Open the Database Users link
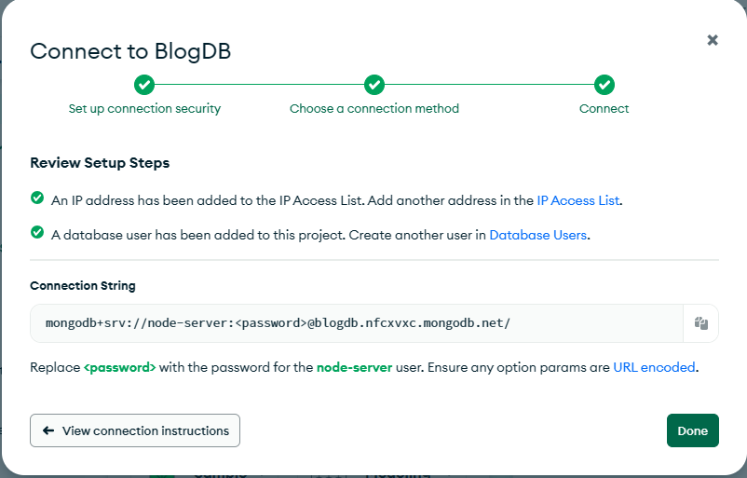 tap(537, 235)
